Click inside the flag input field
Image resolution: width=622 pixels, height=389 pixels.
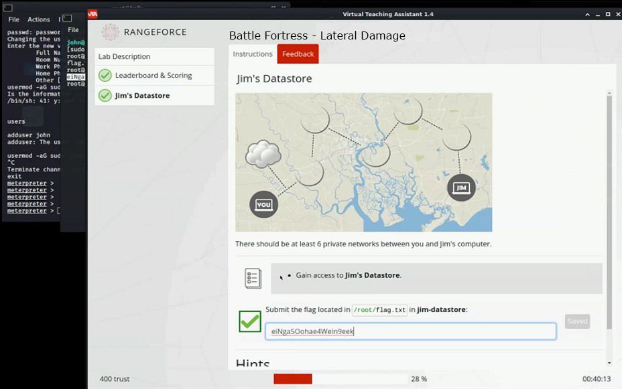412,331
